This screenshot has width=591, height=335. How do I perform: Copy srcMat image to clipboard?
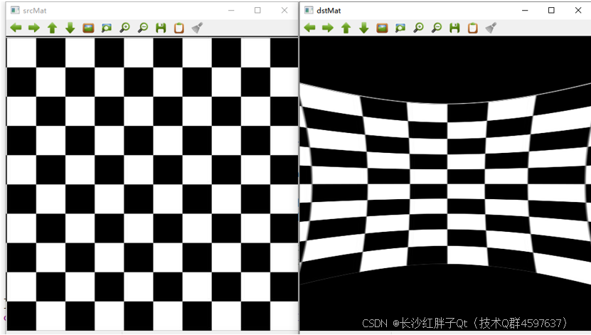(x=179, y=28)
